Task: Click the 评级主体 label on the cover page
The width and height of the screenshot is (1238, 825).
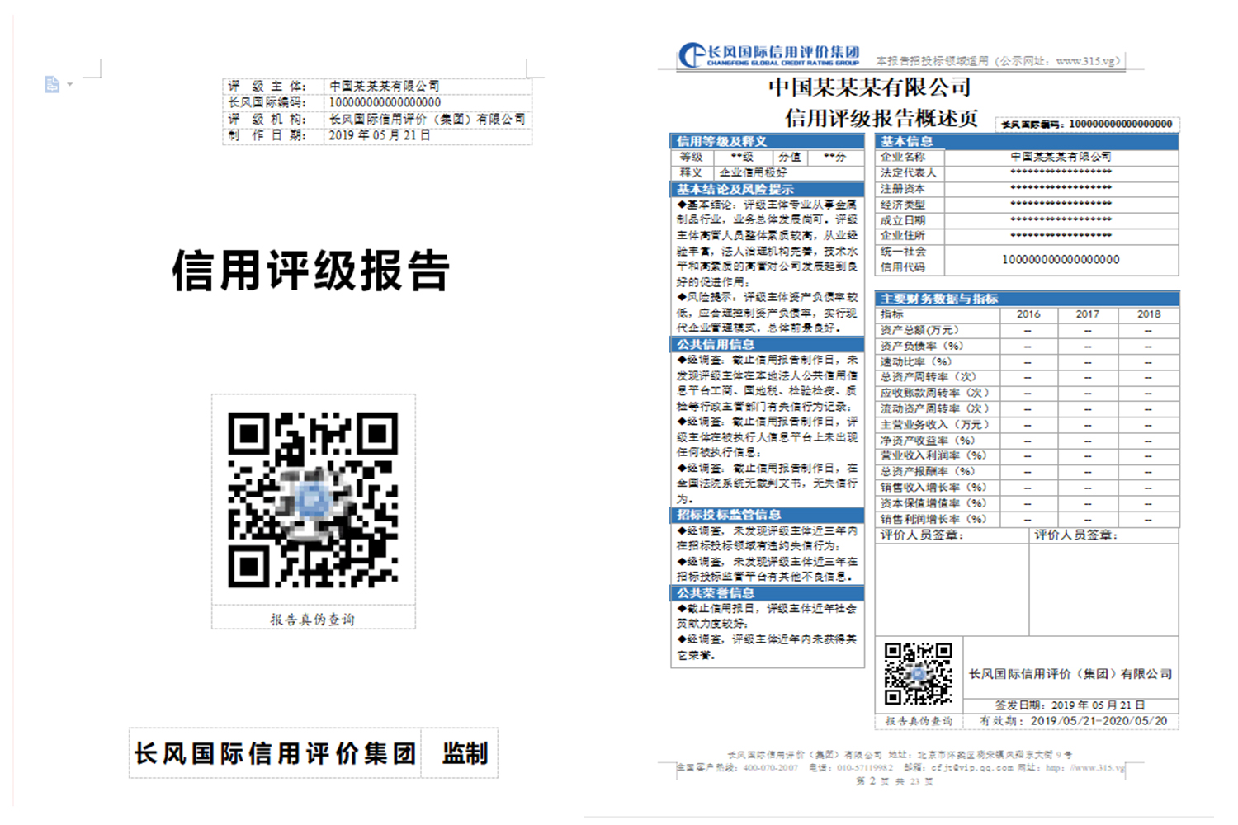Action: tap(267, 86)
